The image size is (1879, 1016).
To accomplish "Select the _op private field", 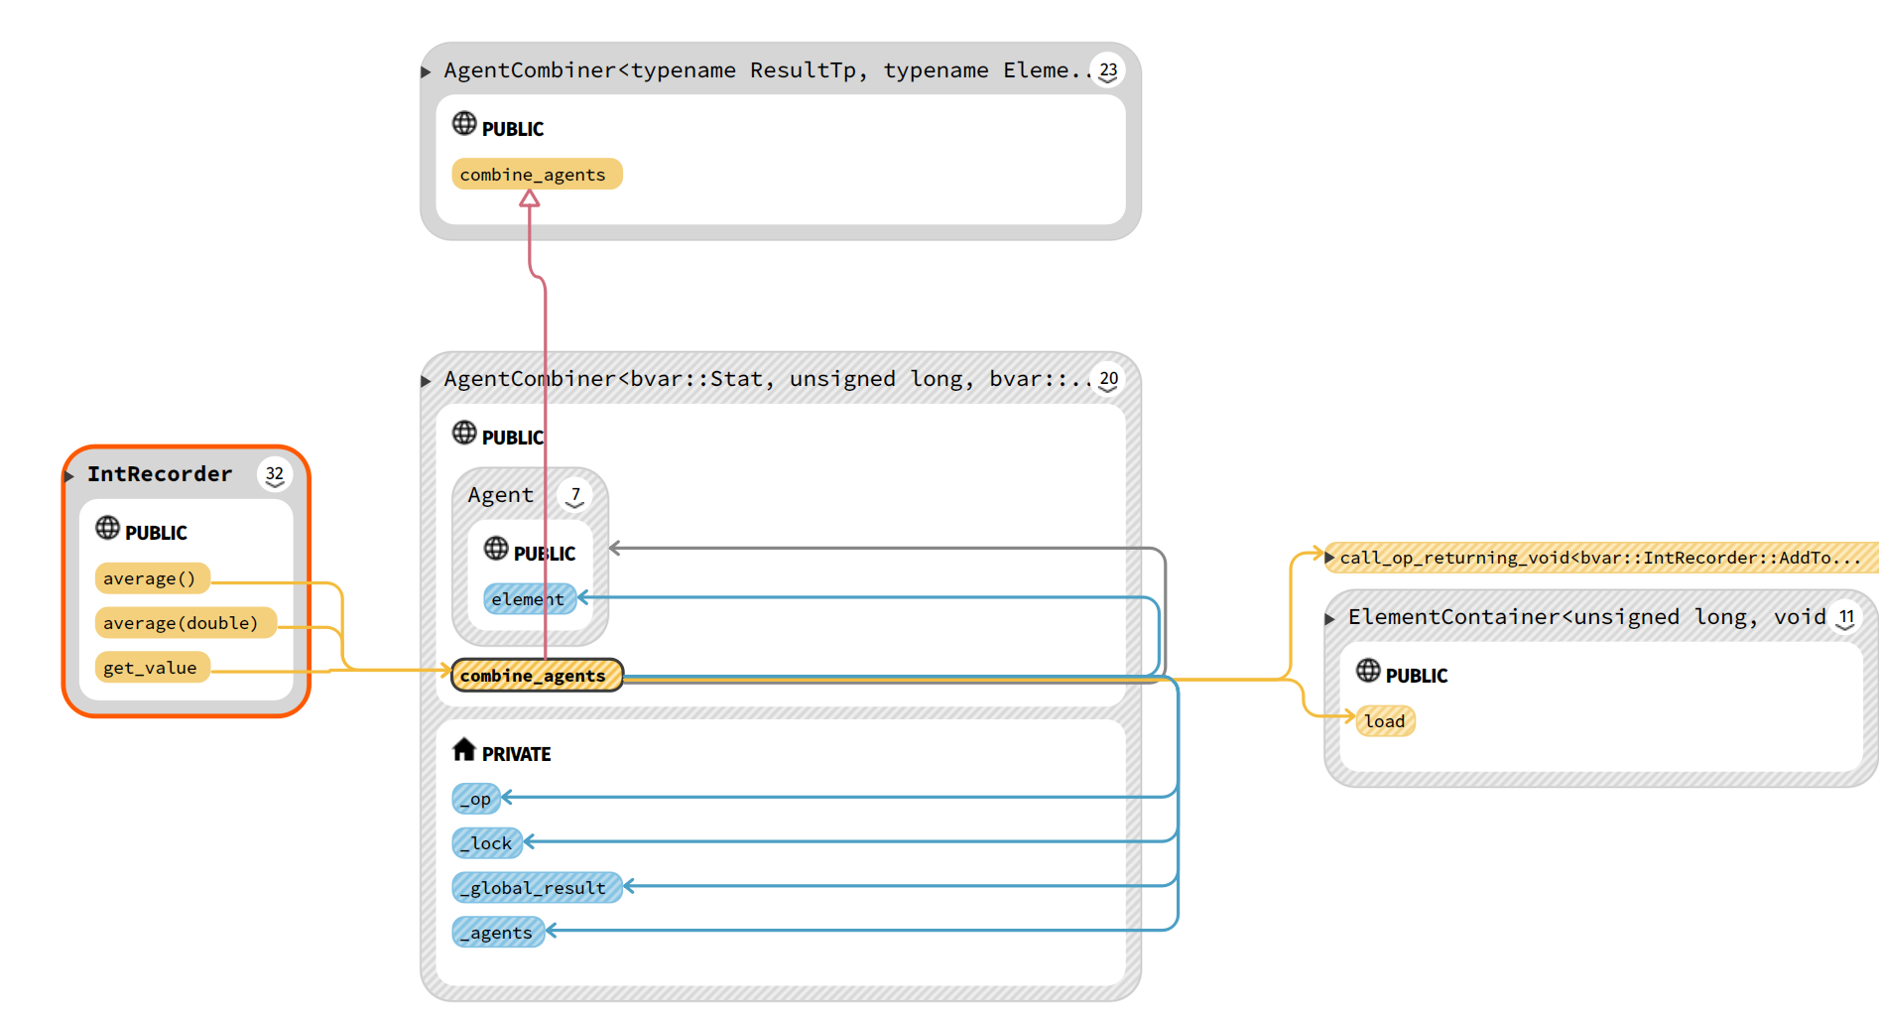I will [476, 799].
